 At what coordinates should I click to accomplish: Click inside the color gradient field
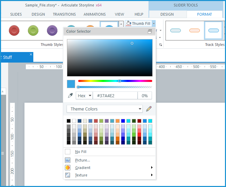pos(110,58)
